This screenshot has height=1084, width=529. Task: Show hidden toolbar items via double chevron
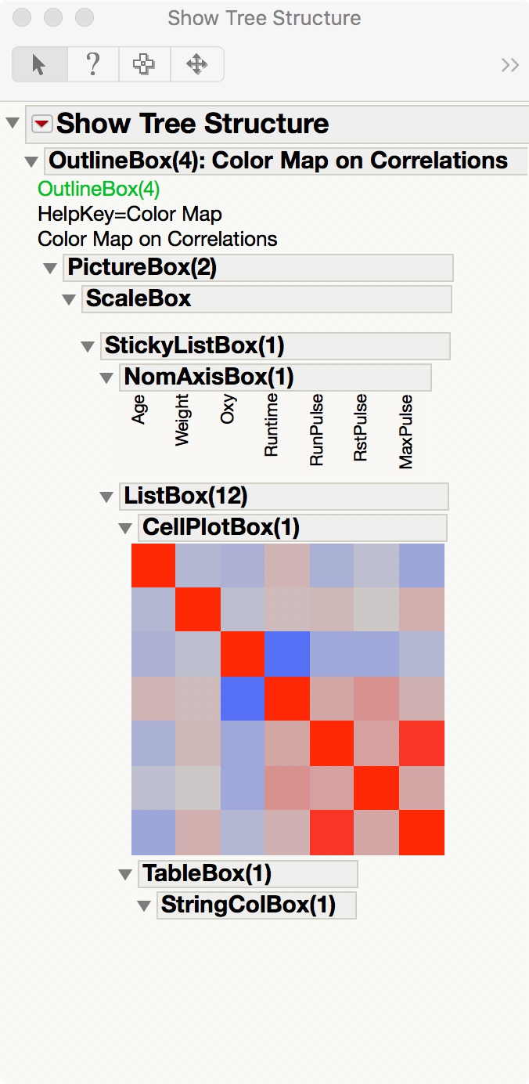pos(510,65)
